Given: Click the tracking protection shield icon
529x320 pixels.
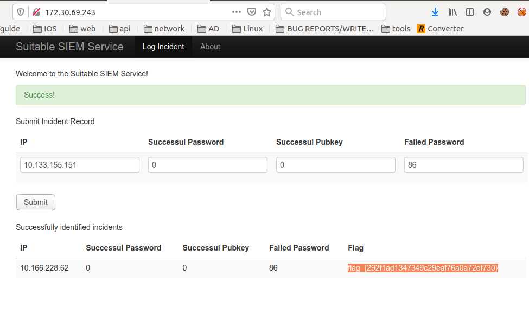Looking at the screenshot, I should [x=21, y=12].
